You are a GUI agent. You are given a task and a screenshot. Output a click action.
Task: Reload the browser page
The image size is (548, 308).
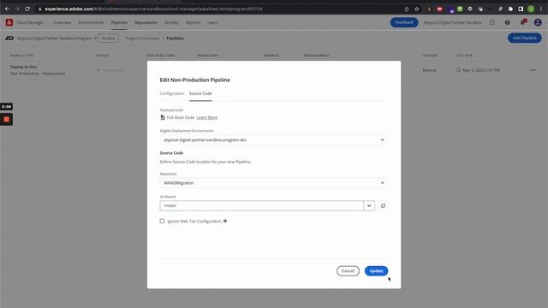click(27, 9)
